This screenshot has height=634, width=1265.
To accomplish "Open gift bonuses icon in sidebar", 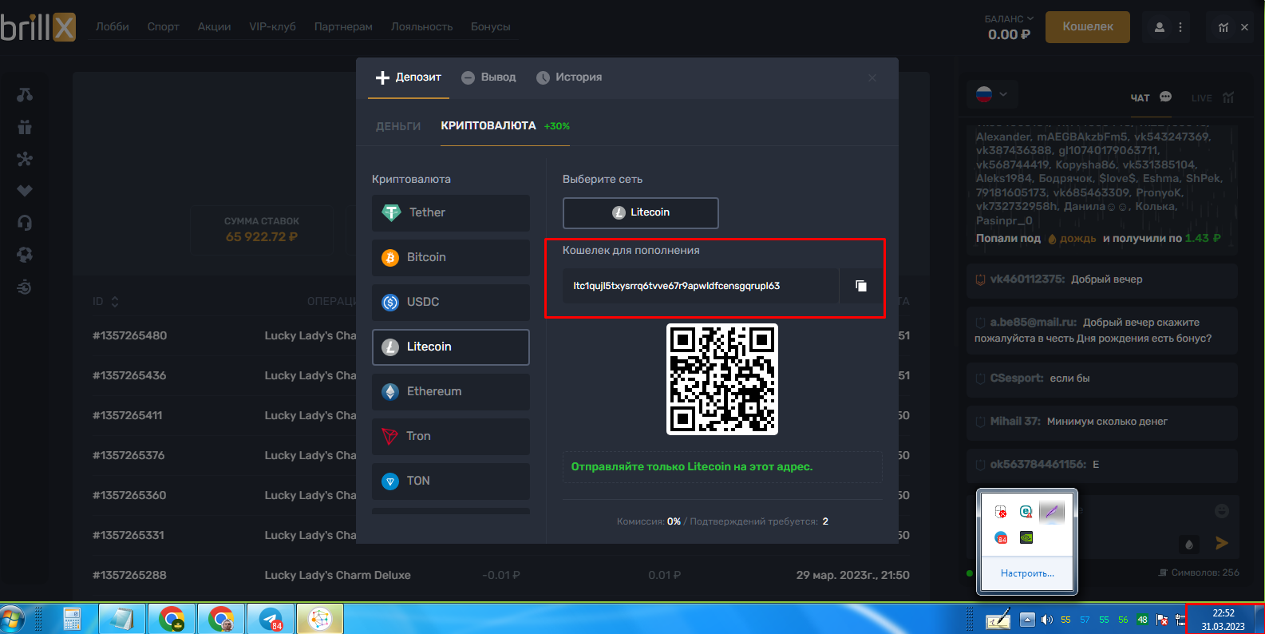I will point(25,126).
